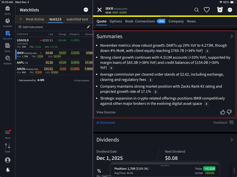This screenshot has width=237, height=177.
Task: Open the user profile icon
Action: [8, 160]
